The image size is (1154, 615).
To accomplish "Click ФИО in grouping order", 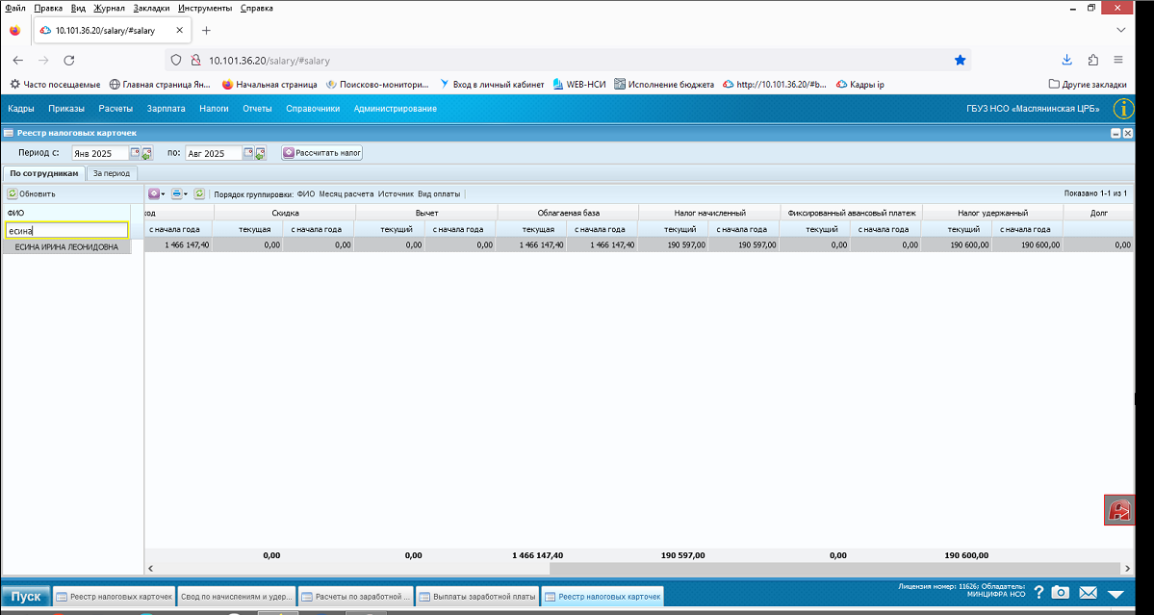I will tap(305, 194).
